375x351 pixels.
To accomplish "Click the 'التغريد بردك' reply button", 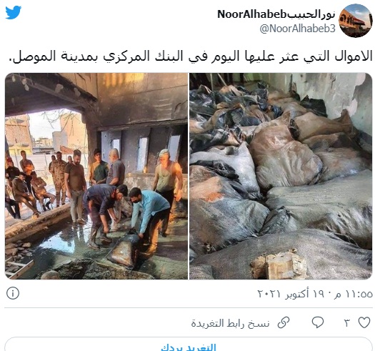I will (189, 347).
